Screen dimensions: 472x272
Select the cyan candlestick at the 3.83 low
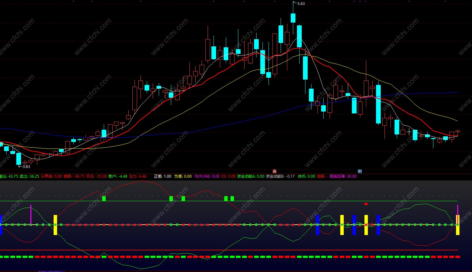pos(19,159)
